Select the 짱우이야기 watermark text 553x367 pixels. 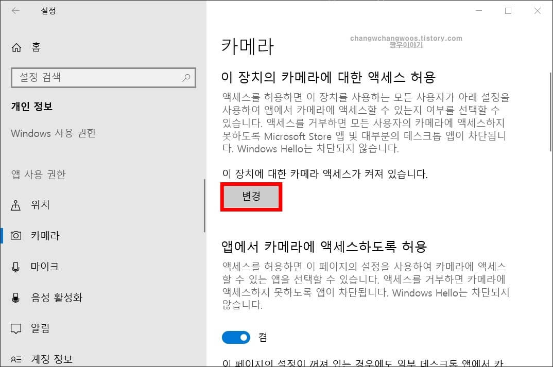pos(405,45)
